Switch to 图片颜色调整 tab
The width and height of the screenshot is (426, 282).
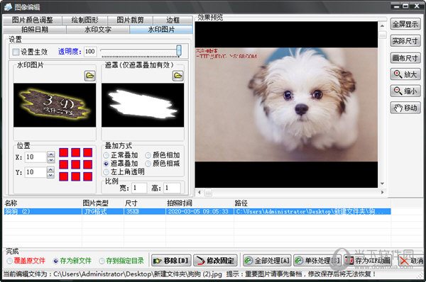[33, 20]
